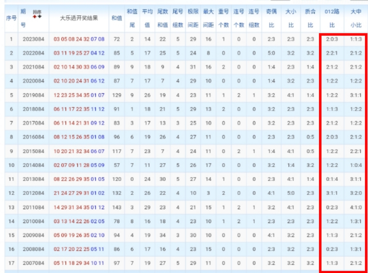
Task: Click 大小比 value 5:0 in row 2012084
Action: pos(291,193)
